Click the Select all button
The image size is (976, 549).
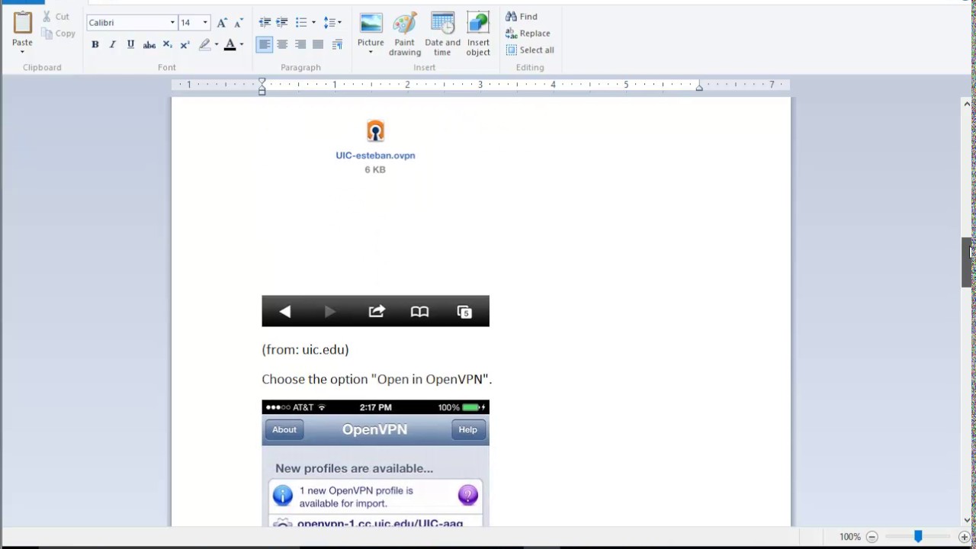(x=530, y=50)
